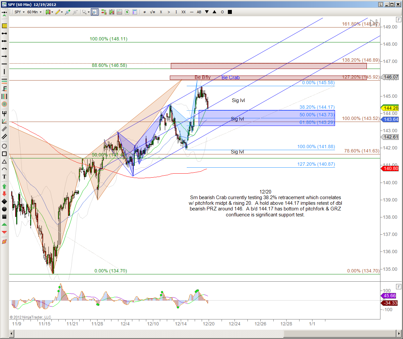
Task: Select the ruler drawing tool
Action: [4, 26]
